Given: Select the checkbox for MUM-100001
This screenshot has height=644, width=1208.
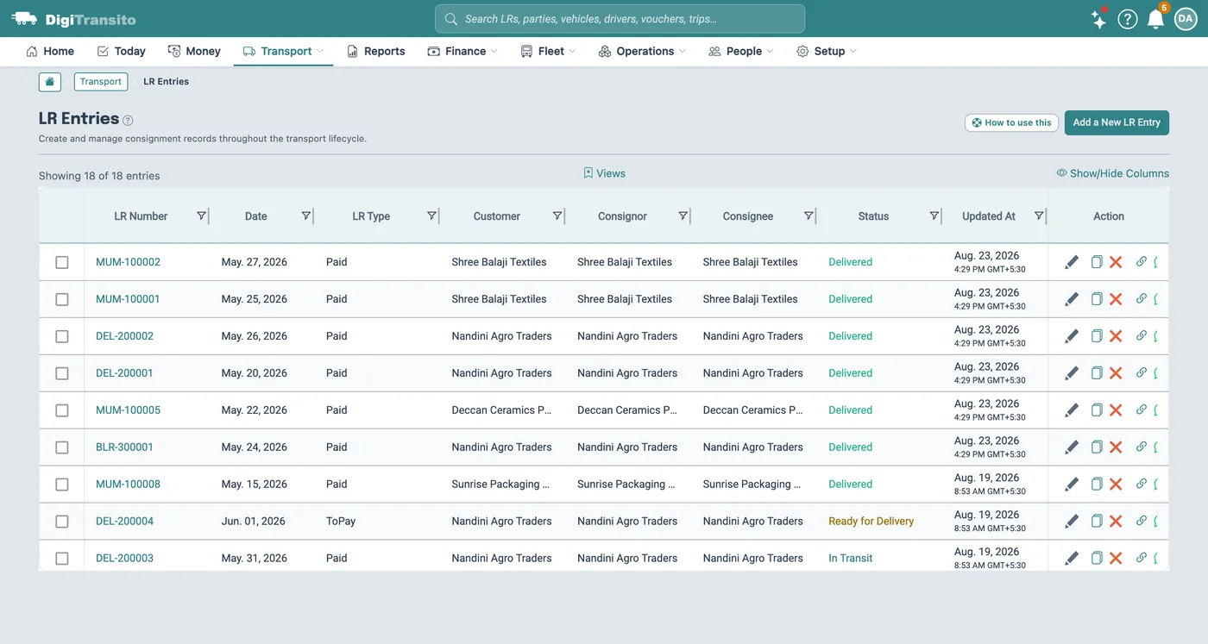Looking at the screenshot, I should (x=62, y=299).
